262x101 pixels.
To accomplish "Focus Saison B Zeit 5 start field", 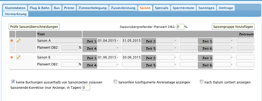I will (x=166, y=64).
